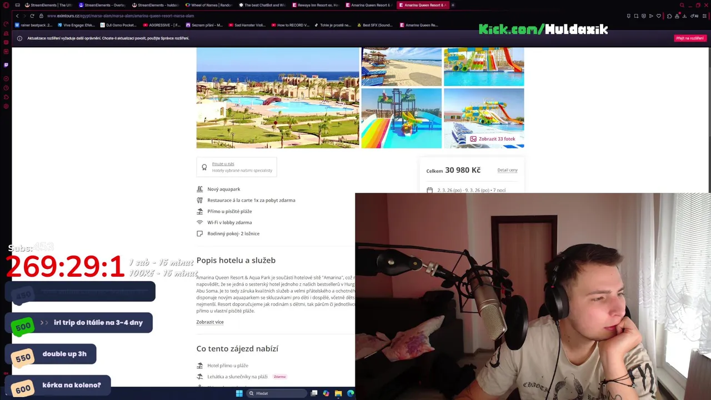Click the main resort pool photo
Screen dimensions: 711x400
278,98
